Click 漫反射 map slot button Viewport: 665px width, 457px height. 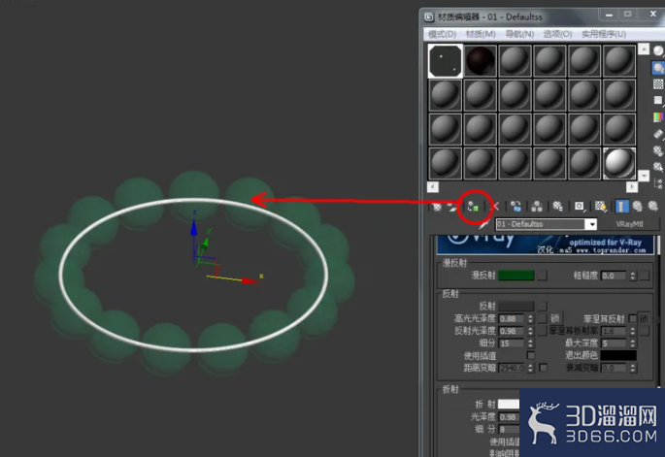(542, 276)
